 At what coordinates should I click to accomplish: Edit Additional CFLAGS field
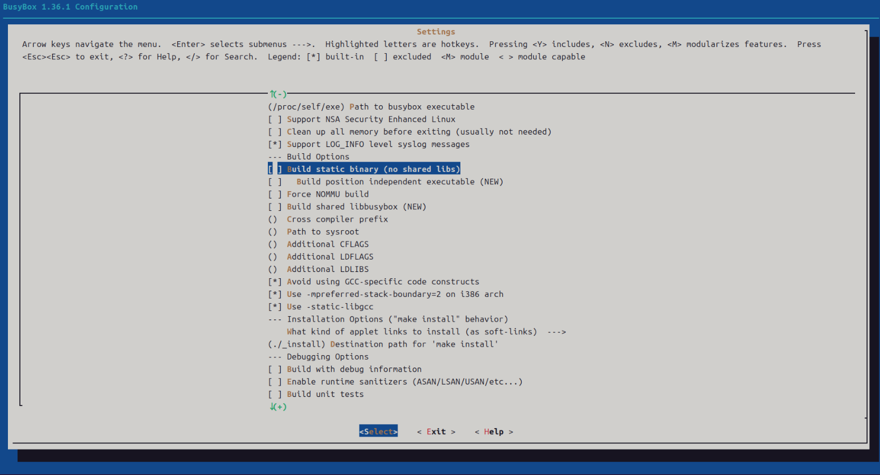click(x=318, y=244)
